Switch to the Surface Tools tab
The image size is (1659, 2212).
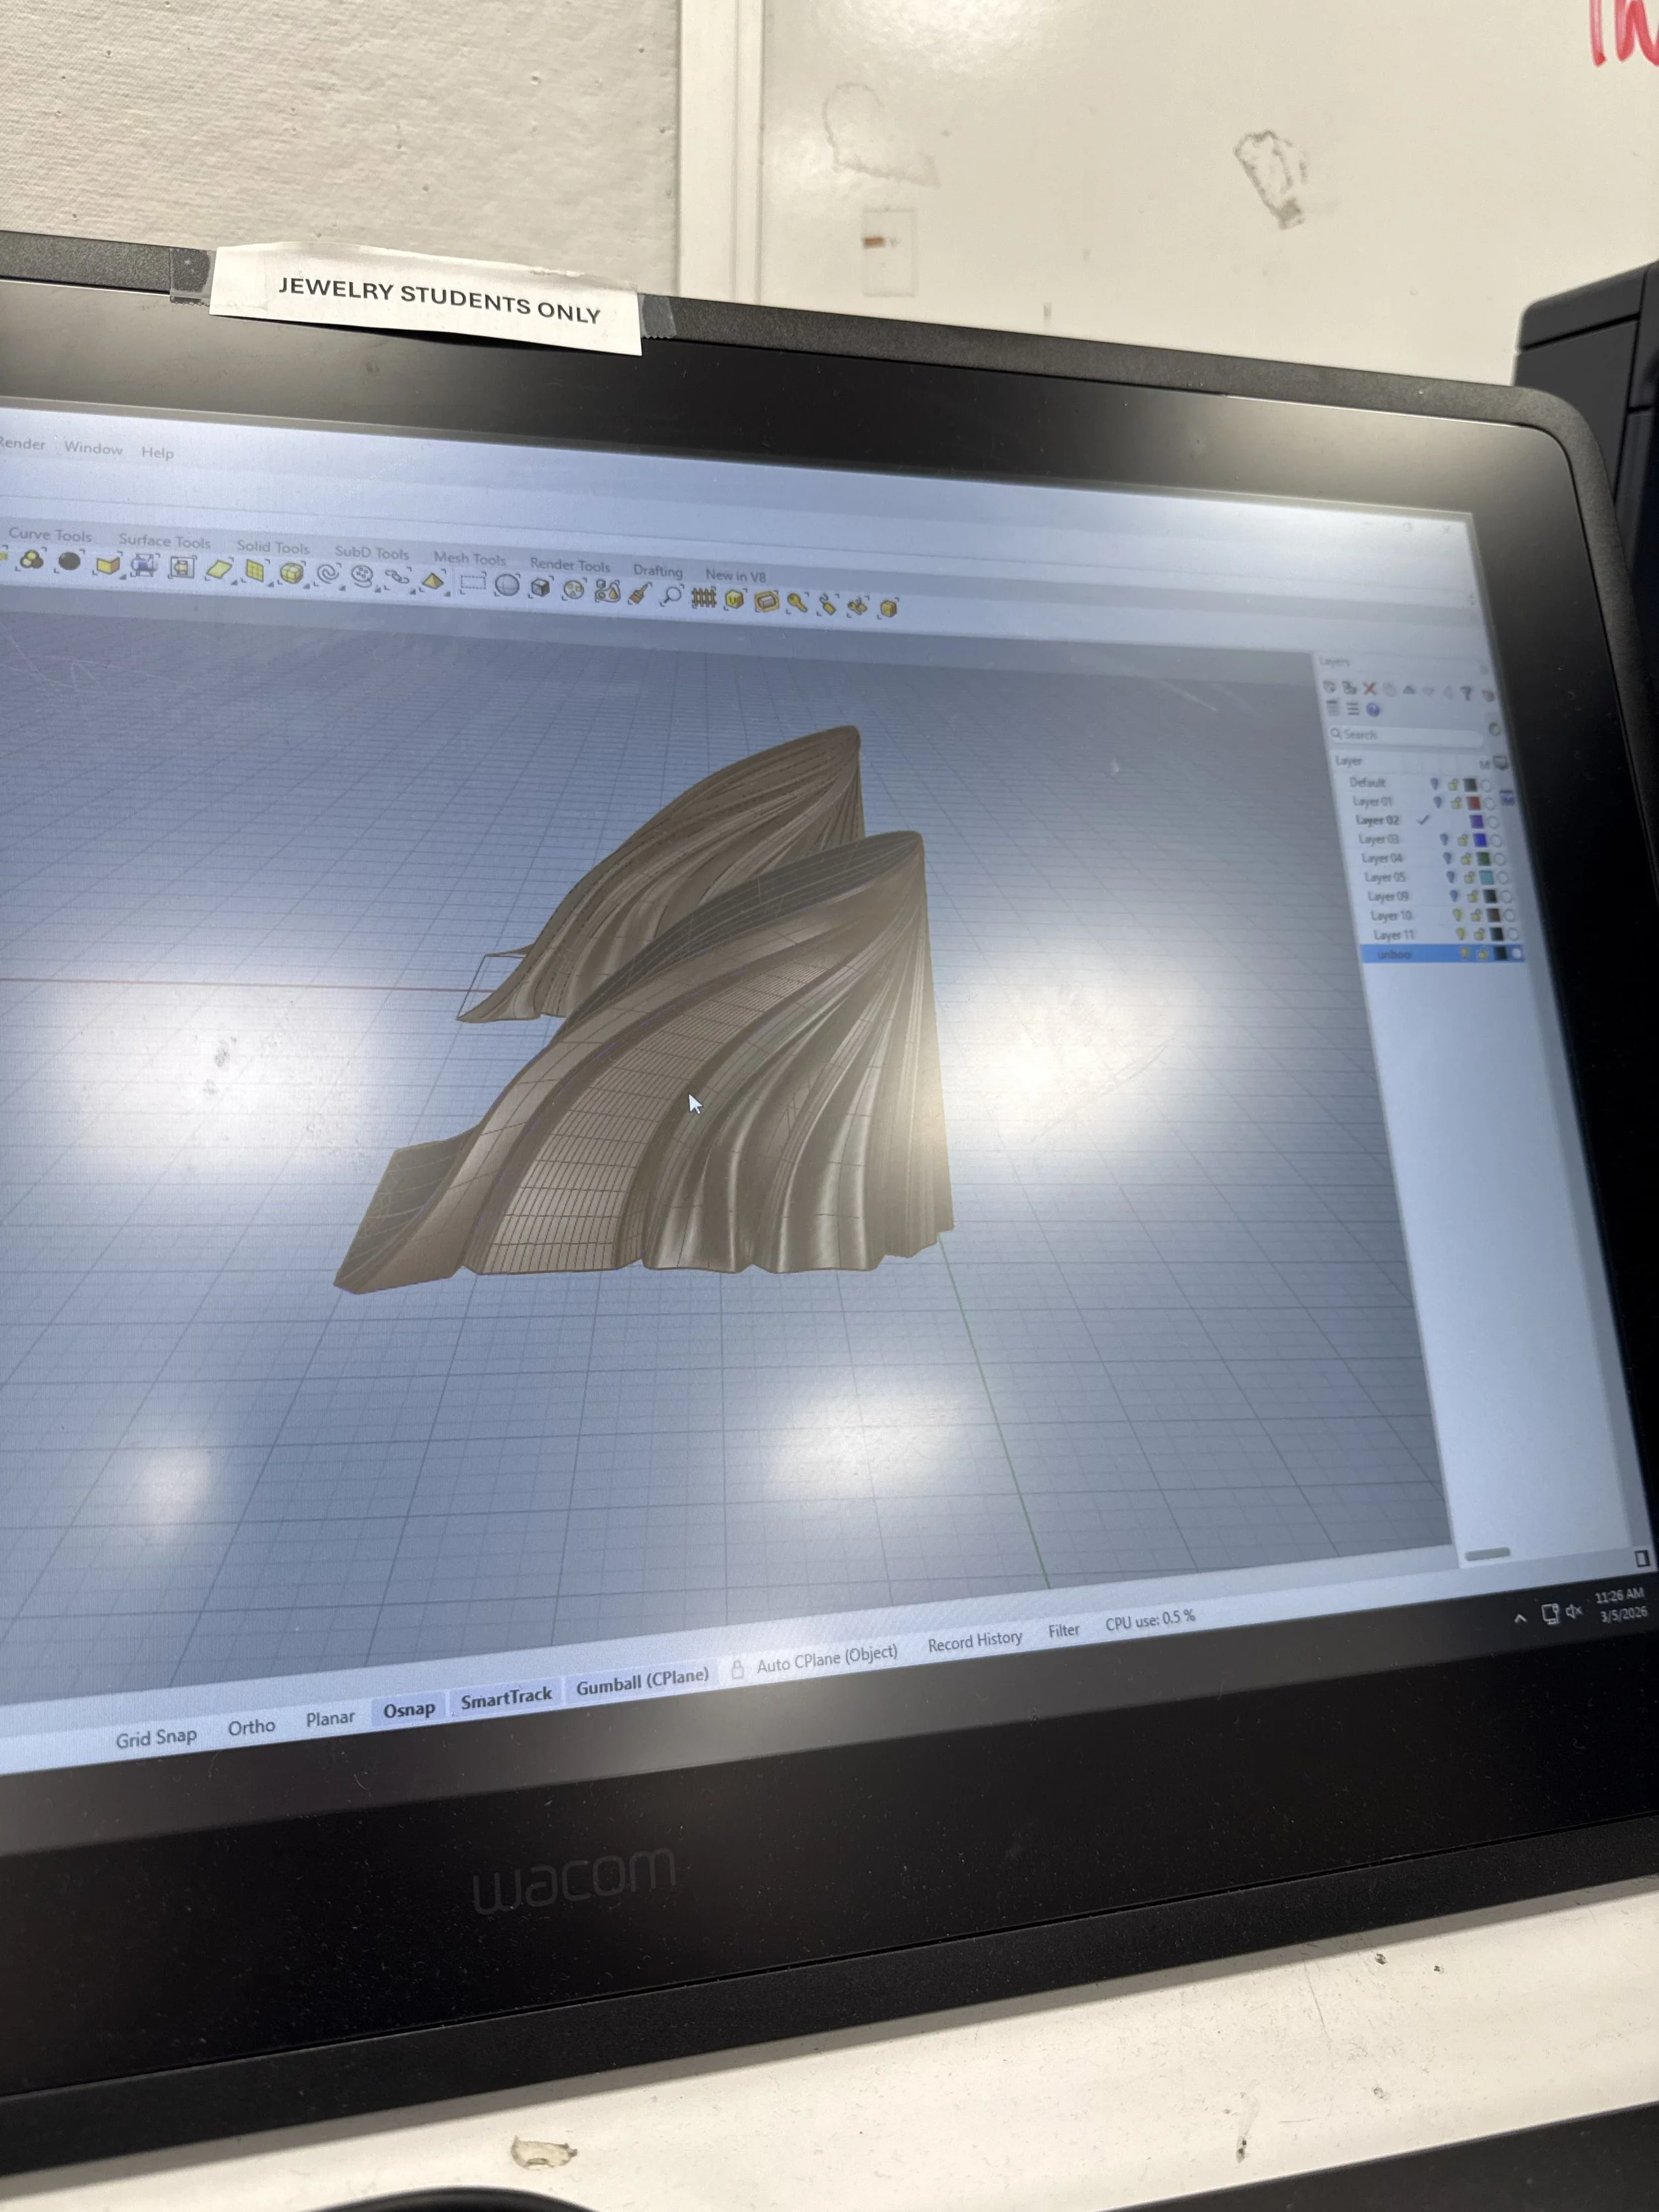165,541
